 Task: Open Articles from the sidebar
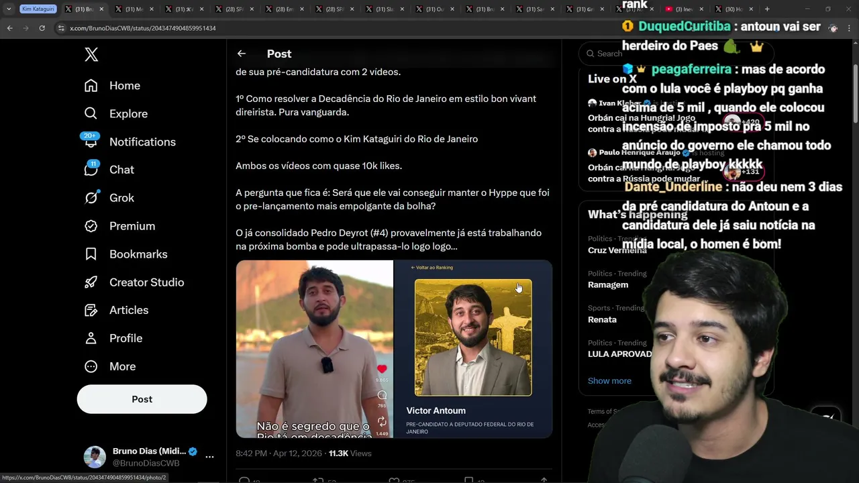(x=116, y=310)
